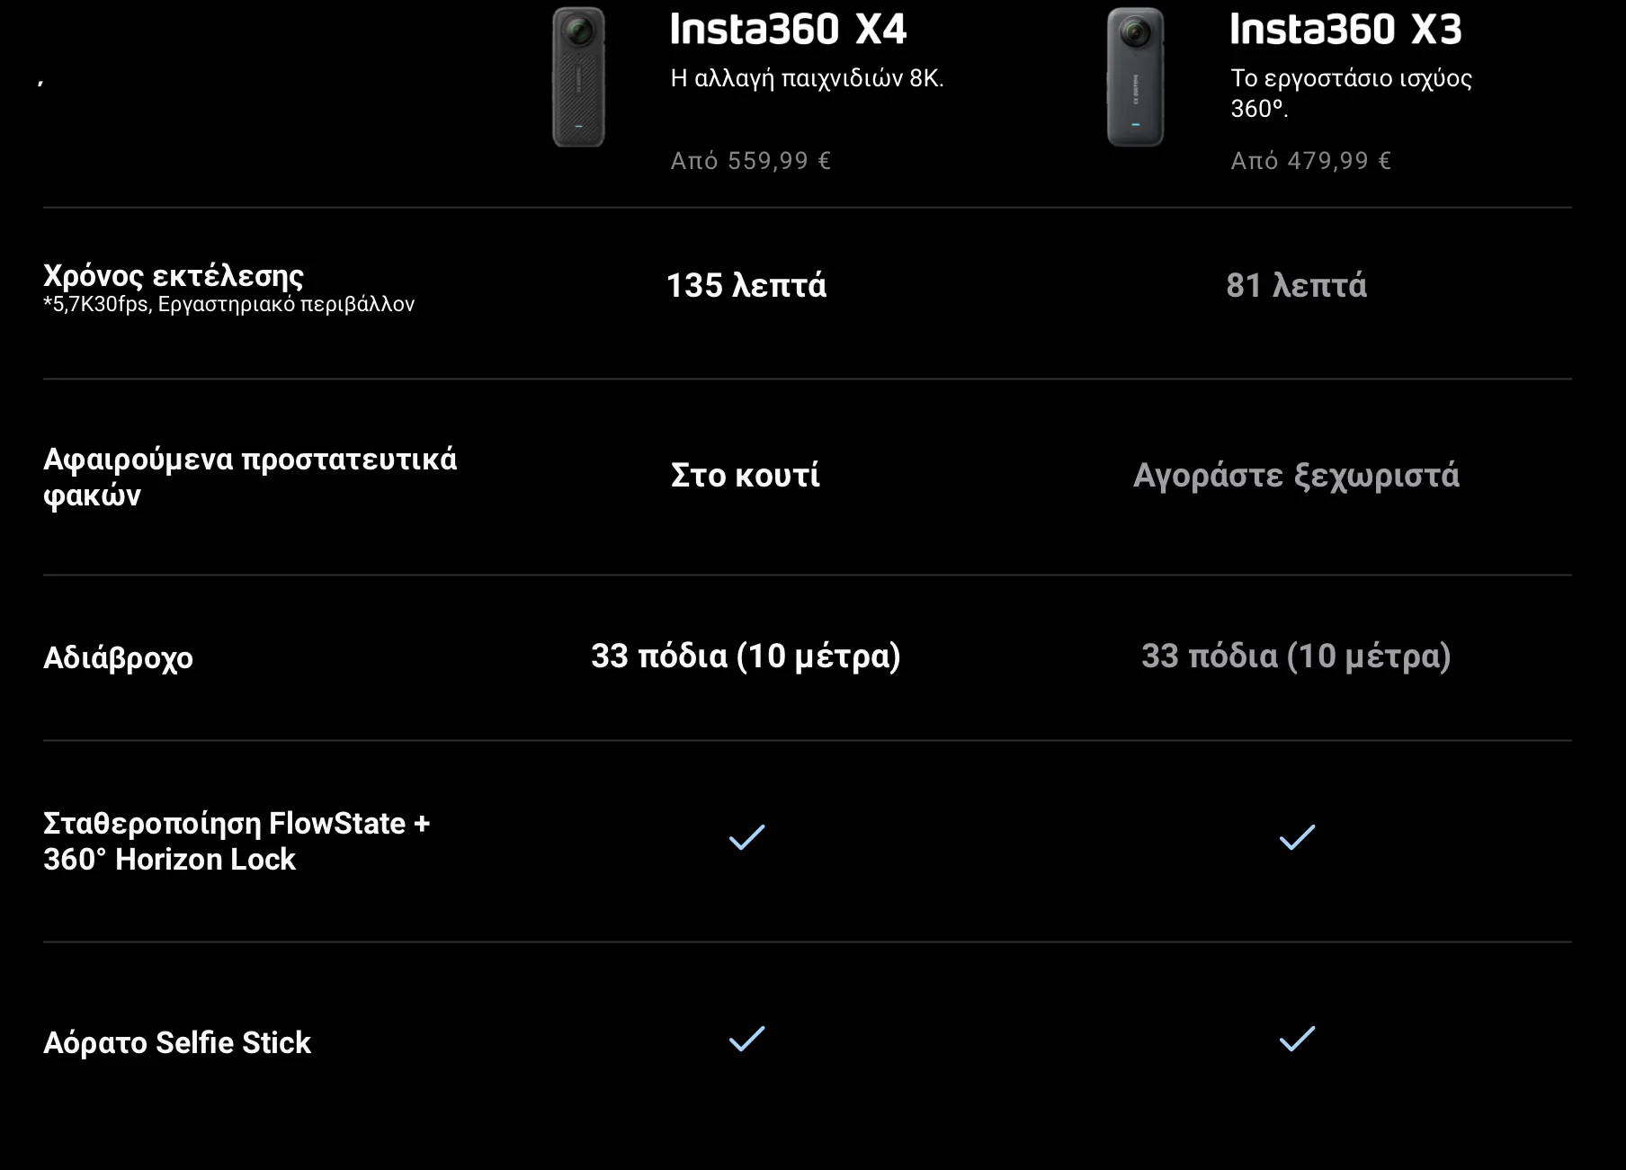This screenshot has width=1626, height=1170.
Task: Click X3 FlowState stabilization checkmark
Action: [x=1297, y=837]
